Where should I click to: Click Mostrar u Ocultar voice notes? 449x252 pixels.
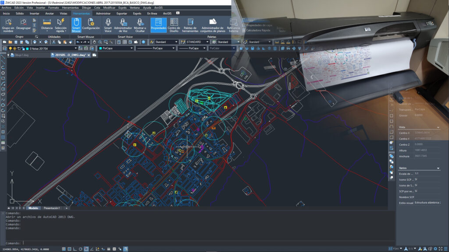[140, 25]
